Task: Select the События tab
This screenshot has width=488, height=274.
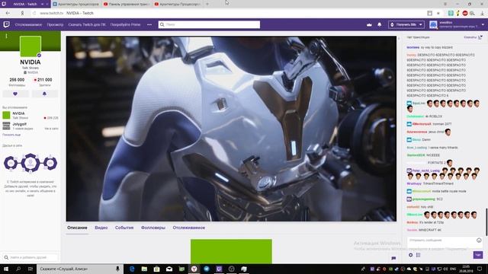Action: (124, 228)
